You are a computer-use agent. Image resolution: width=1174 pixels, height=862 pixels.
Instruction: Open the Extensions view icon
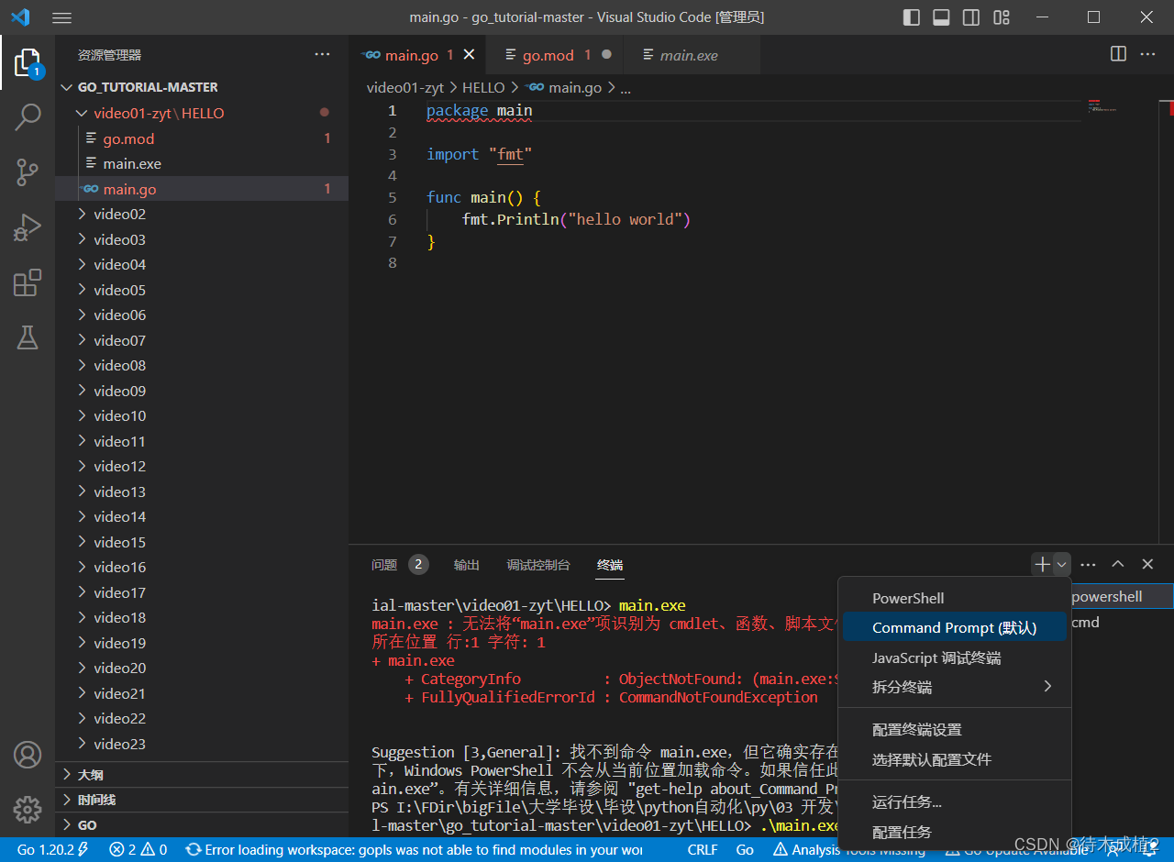coord(28,282)
